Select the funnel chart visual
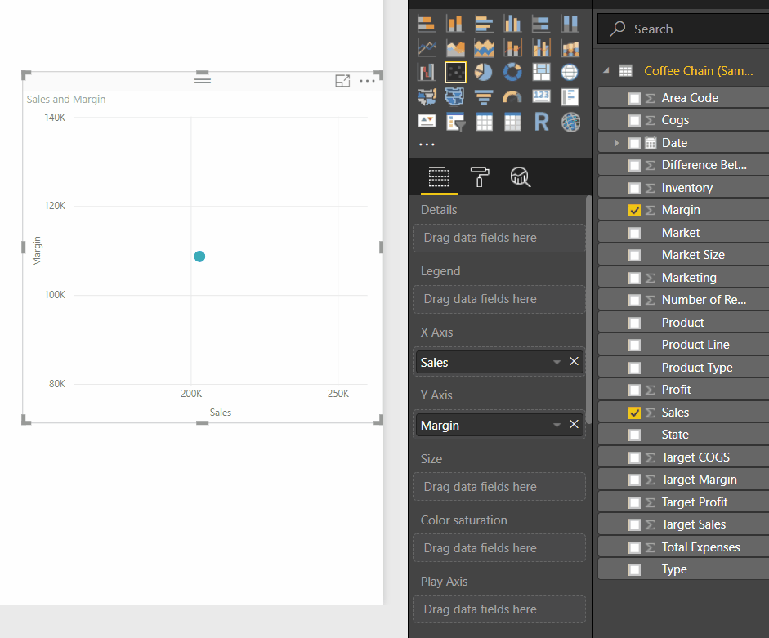This screenshot has height=638, width=769. click(x=484, y=96)
